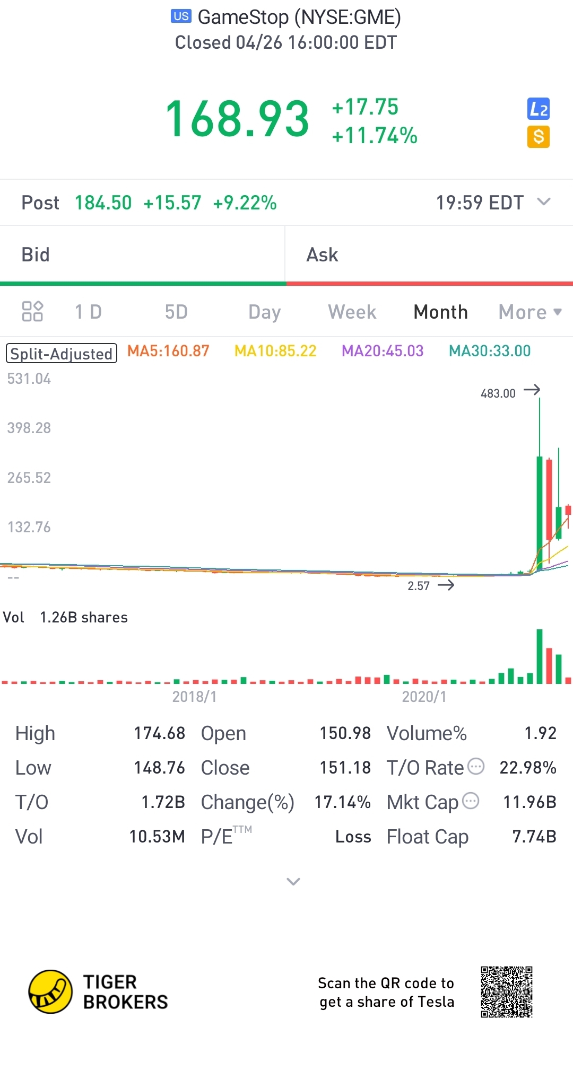573x1080 pixels.
Task: Tap the Open value 150.98
Action: (345, 733)
